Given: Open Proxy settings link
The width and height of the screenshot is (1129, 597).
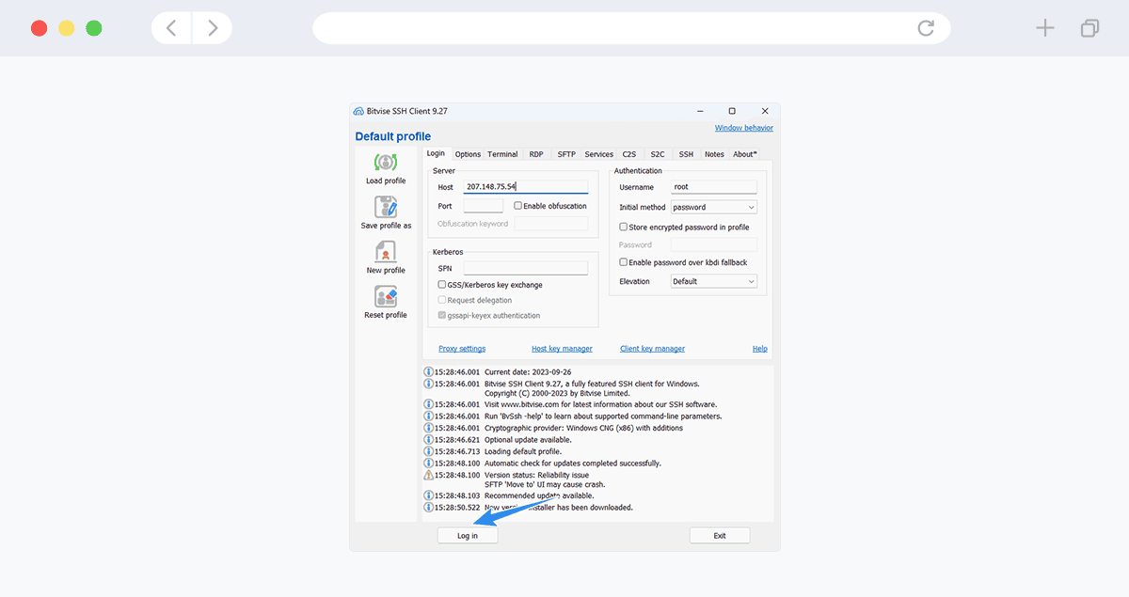Looking at the screenshot, I should pyautogui.click(x=462, y=349).
